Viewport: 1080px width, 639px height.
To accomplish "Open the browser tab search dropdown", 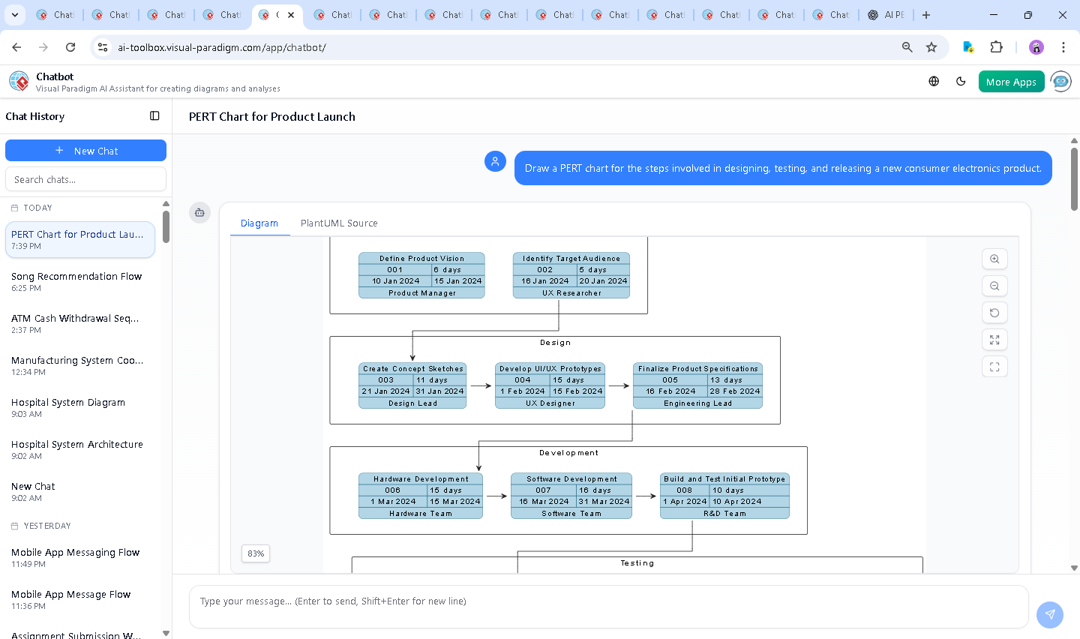I will (x=15, y=15).
